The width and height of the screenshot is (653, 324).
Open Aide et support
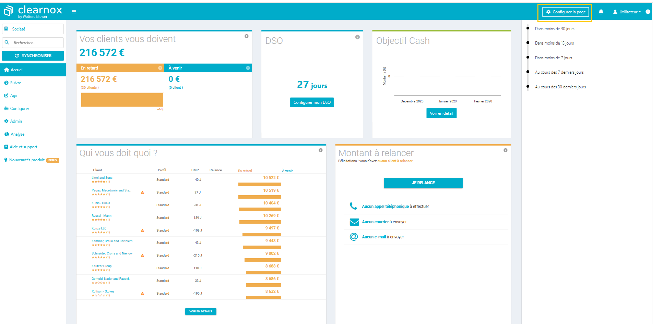[21, 147]
